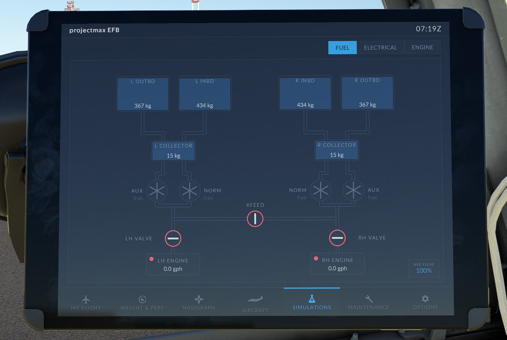Open the Aircraft page icon
Screen dimensions: 507x340
[255, 299]
